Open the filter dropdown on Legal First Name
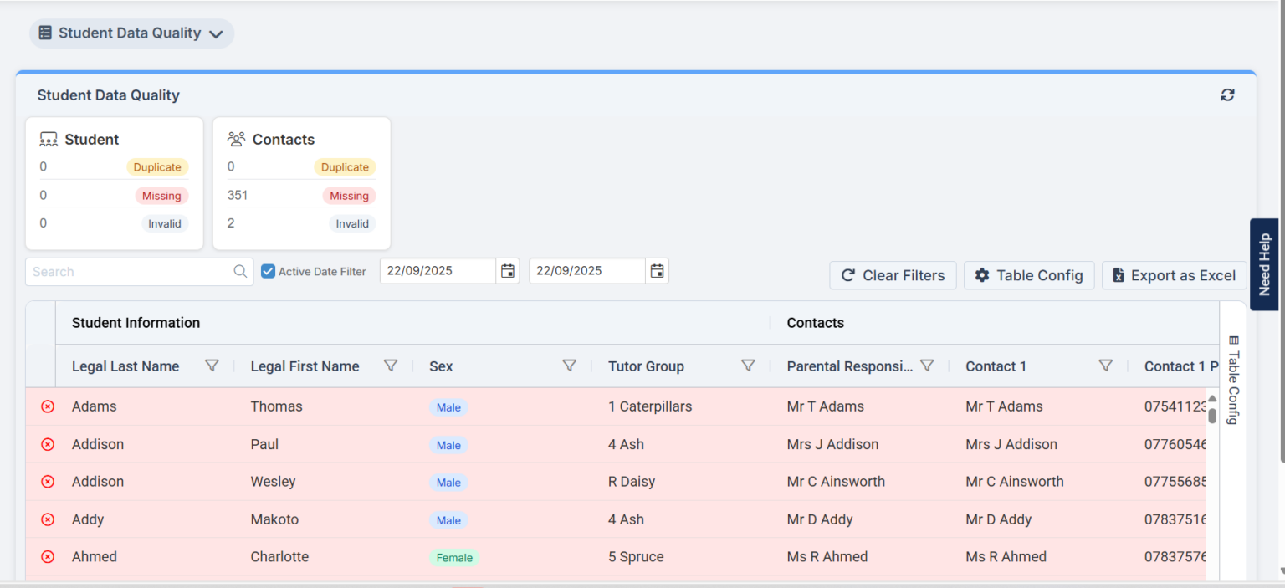 391,366
